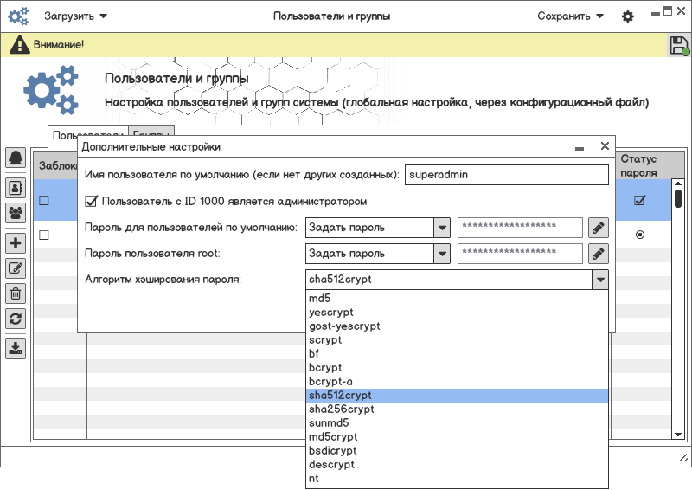Click the default username field 'superadmin'
692x490 pixels.
point(507,174)
